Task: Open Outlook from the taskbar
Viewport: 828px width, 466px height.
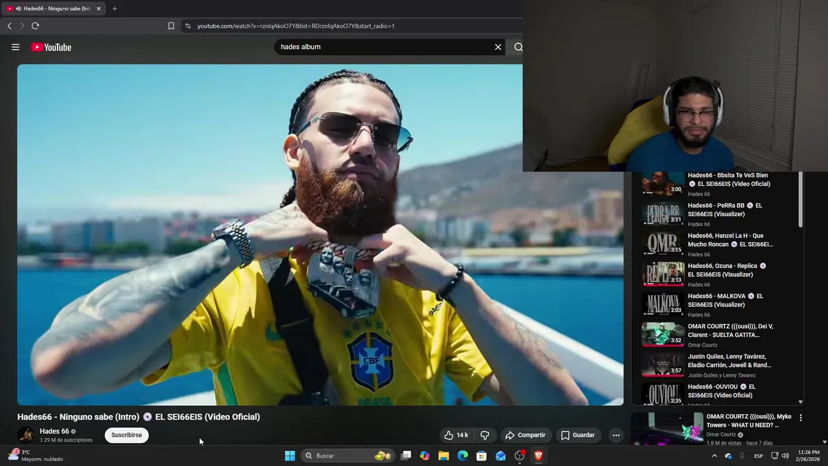Action: pyautogui.click(x=500, y=456)
